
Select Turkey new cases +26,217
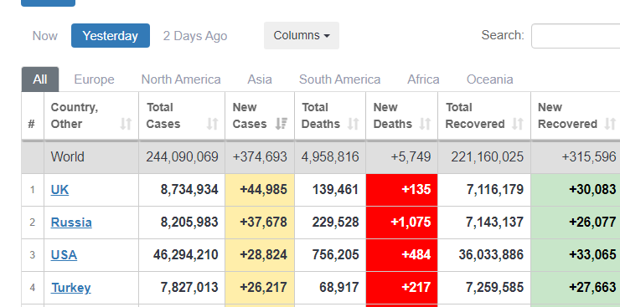[263, 287]
